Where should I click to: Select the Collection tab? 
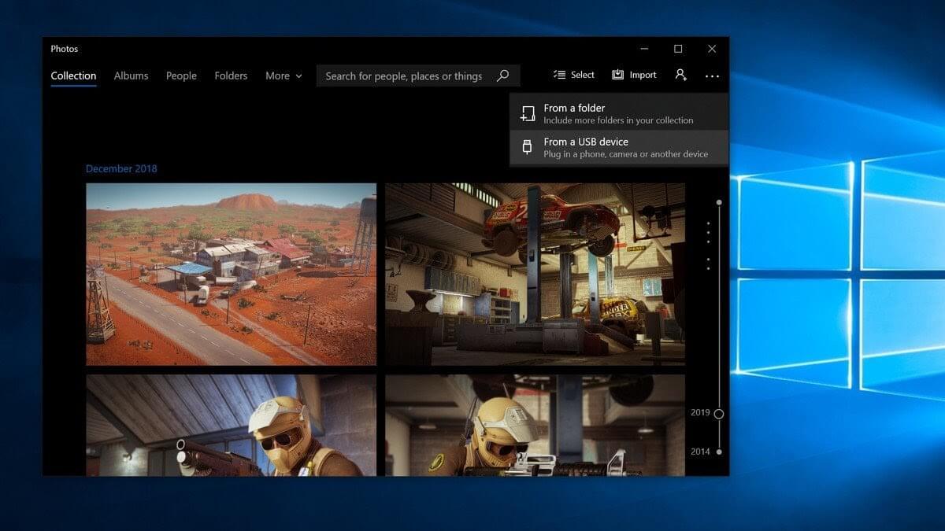[73, 75]
